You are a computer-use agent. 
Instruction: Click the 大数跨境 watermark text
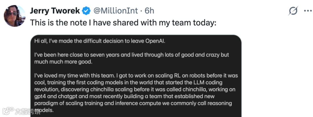coord(28,111)
